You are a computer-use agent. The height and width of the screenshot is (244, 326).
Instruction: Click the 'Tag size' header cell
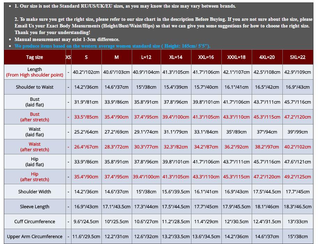pos(35,57)
